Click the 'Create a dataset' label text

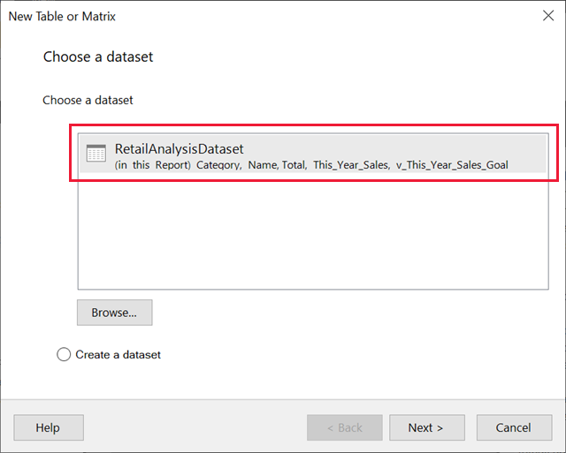[118, 354]
